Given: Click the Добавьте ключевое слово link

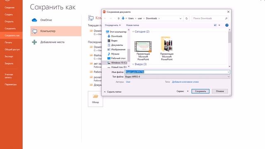Looking at the screenshot, I should tap(185, 82).
